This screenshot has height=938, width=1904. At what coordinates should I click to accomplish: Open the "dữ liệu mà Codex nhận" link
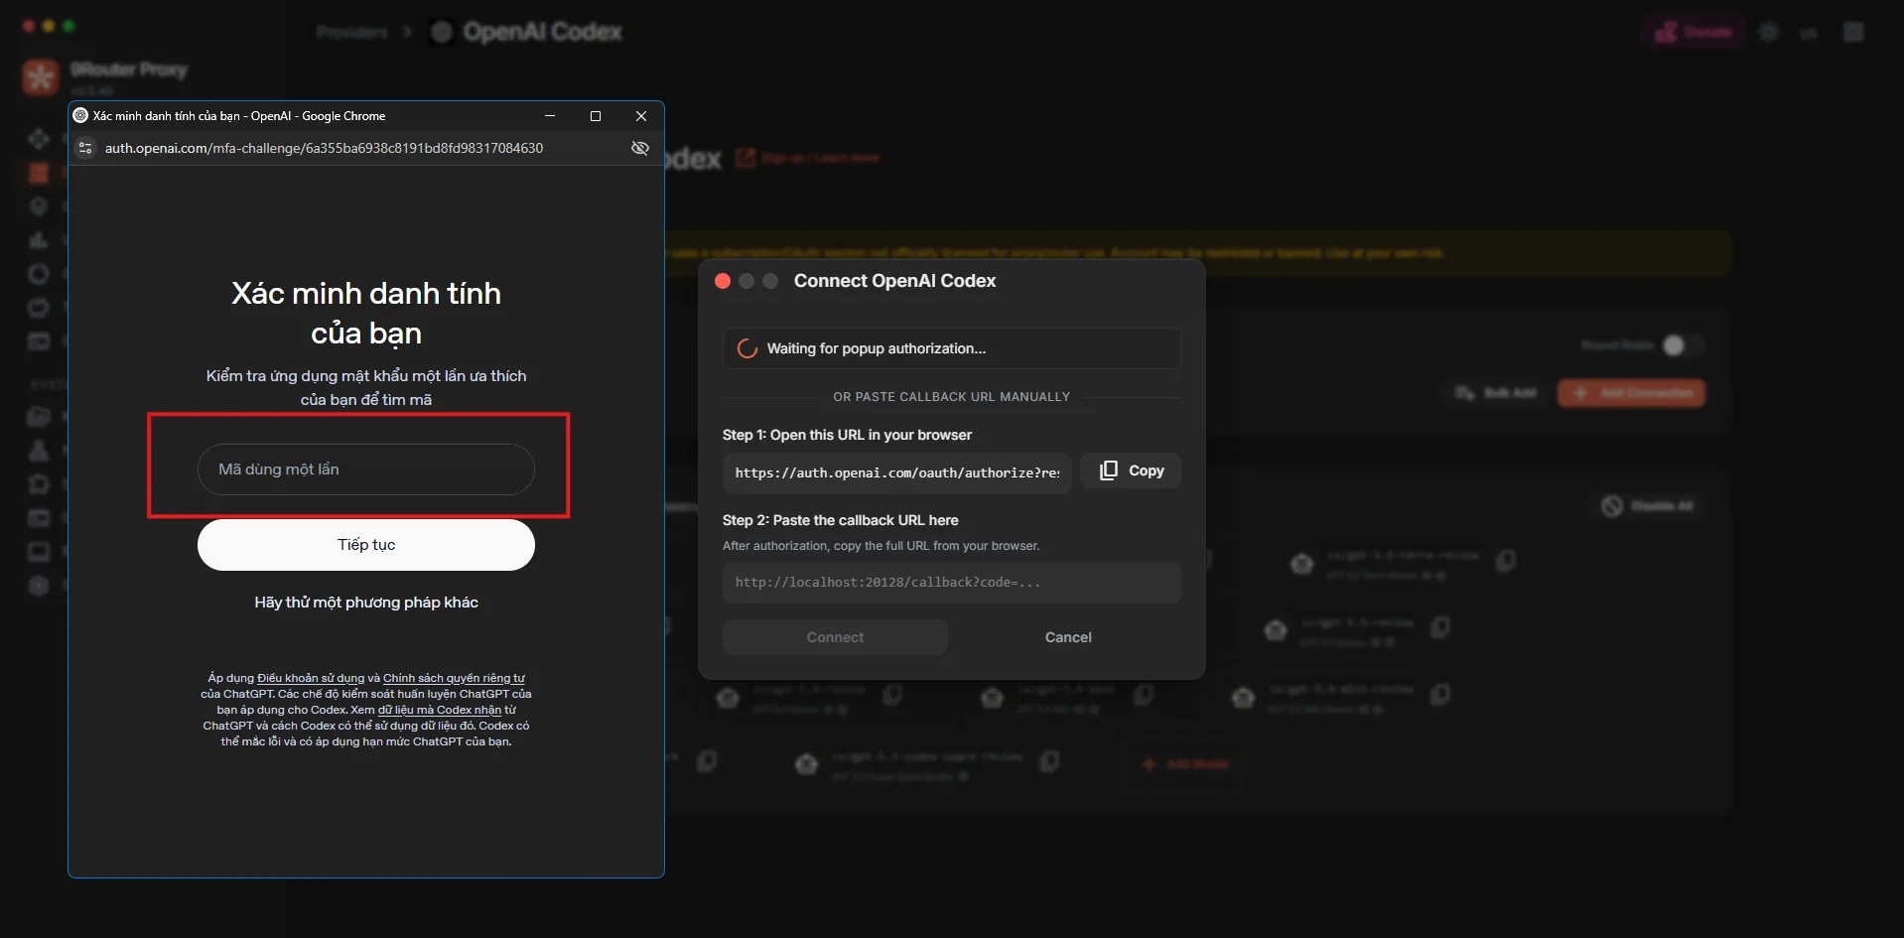point(440,710)
